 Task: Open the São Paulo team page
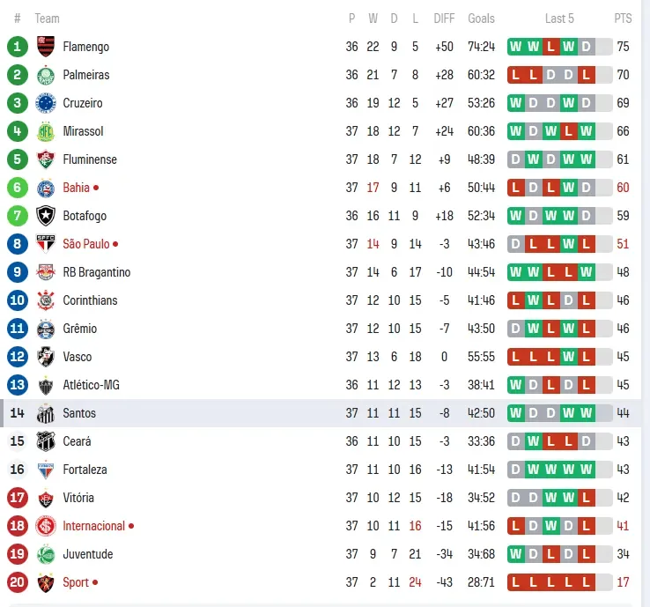pos(85,244)
